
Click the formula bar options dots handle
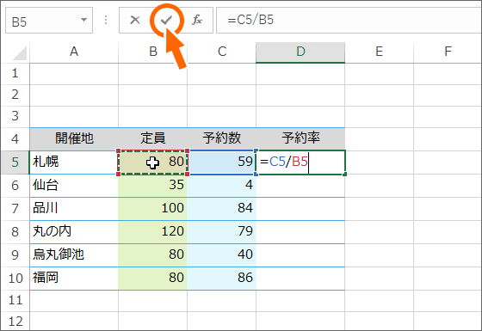pos(106,21)
